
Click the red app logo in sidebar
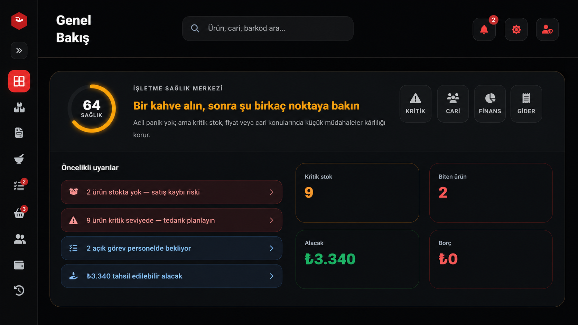point(19,21)
